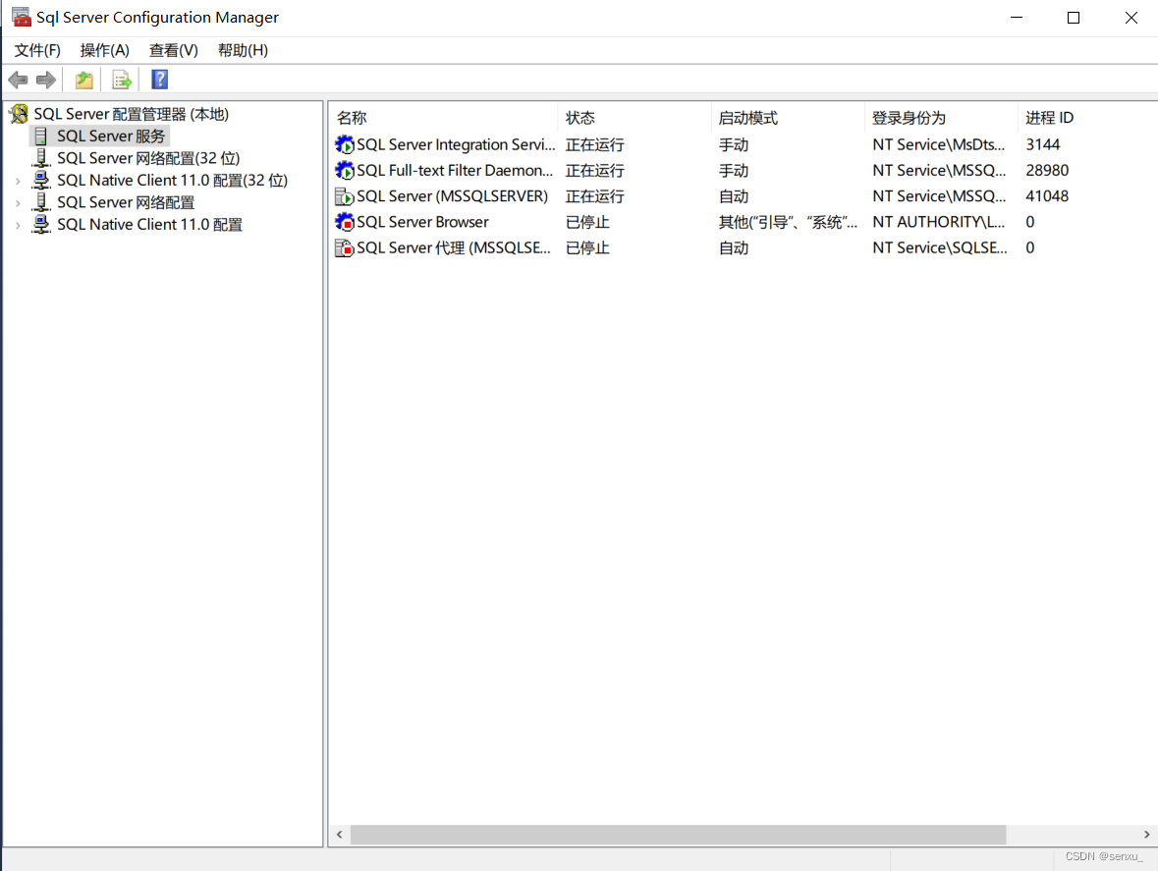Expand the SQL Native Client 11.0 配置 node
This screenshot has width=1158, height=871.
pyautogui.click(x=18, y=225)
